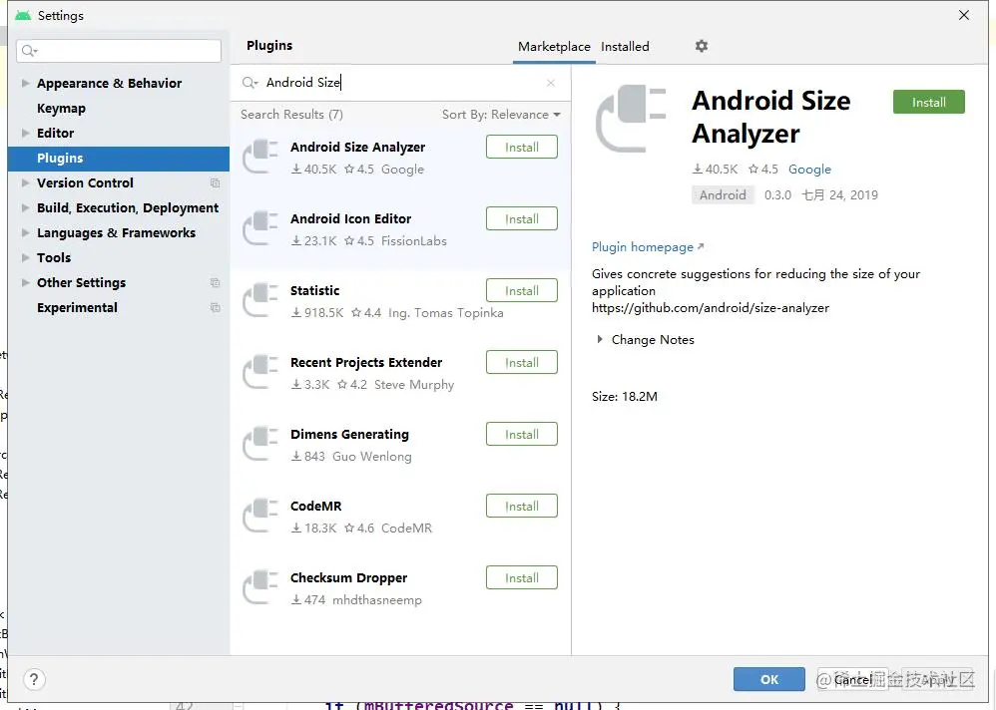
Task: Switch to the Installed tab
Action: tap(625, 46)
